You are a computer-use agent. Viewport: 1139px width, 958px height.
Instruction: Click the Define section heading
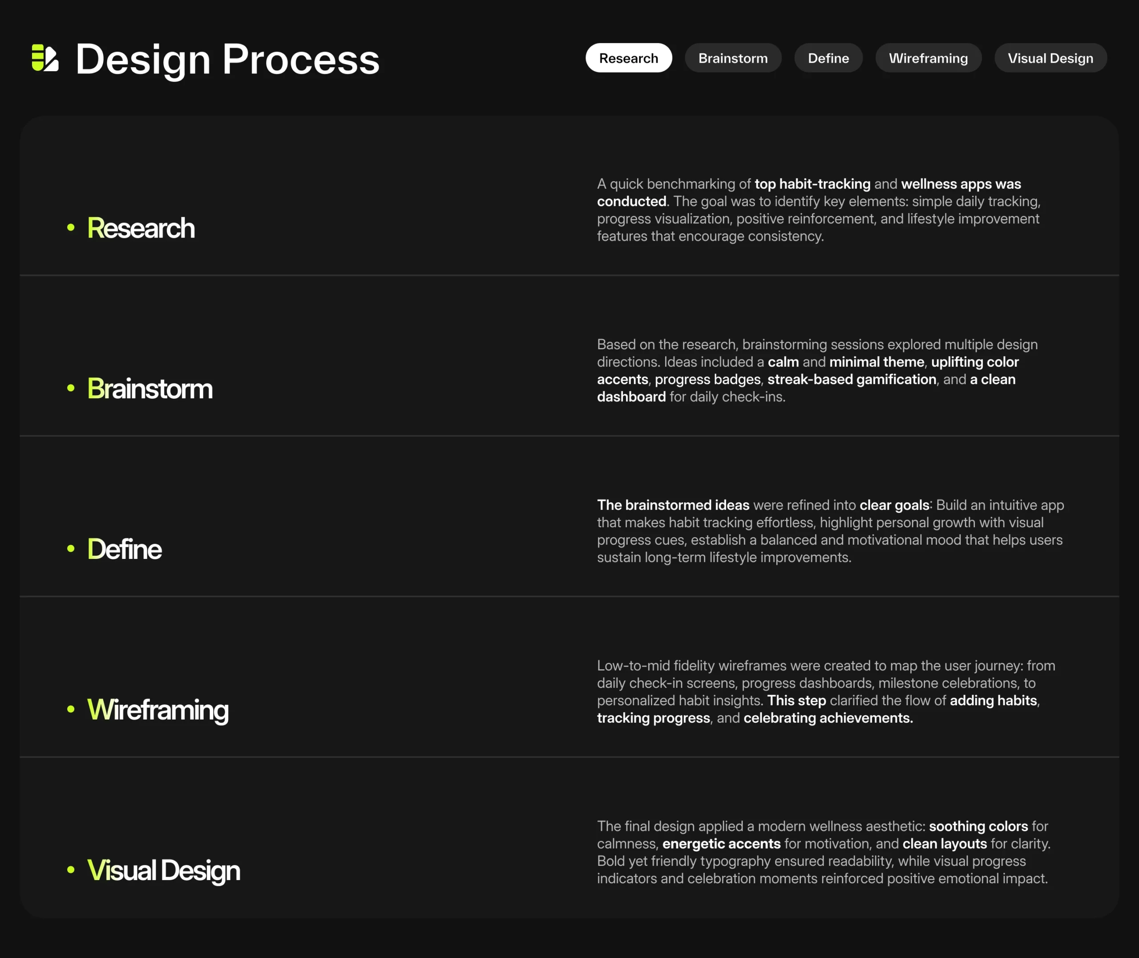125,549
